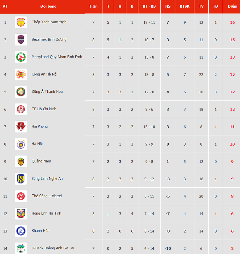Sort by the Điểm column header
This screenshot has height=254, width=240.
[x=232, y=6]
